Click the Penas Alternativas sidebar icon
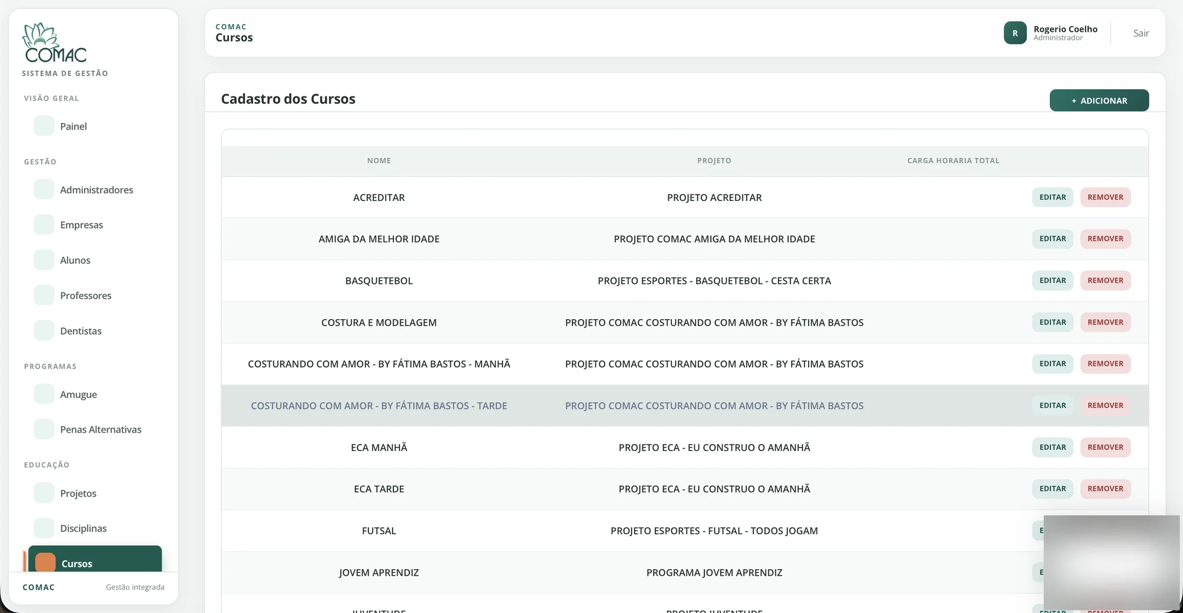The height and width of the screenshot is (613, 1183). coord(44,429)
